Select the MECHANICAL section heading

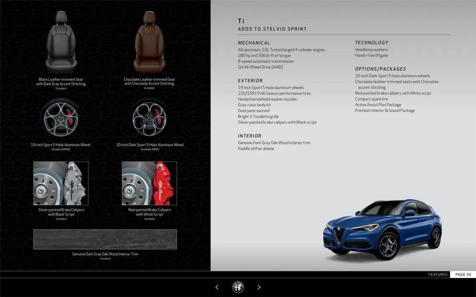pos(254,43)
